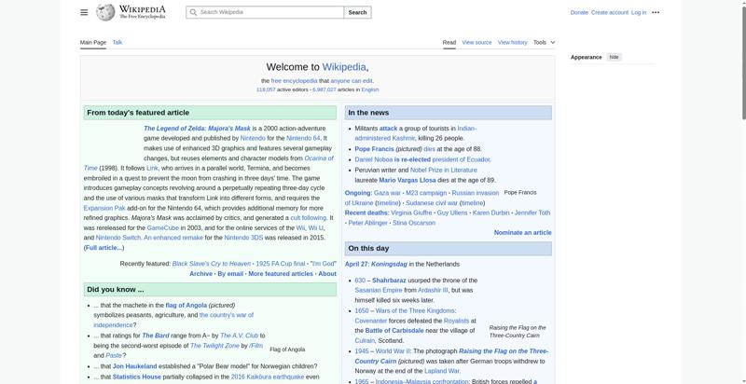Switch to the Talk tab
The height and width of the screenshot is (384, 746).
pyautogui.click(x=117, y=42)
